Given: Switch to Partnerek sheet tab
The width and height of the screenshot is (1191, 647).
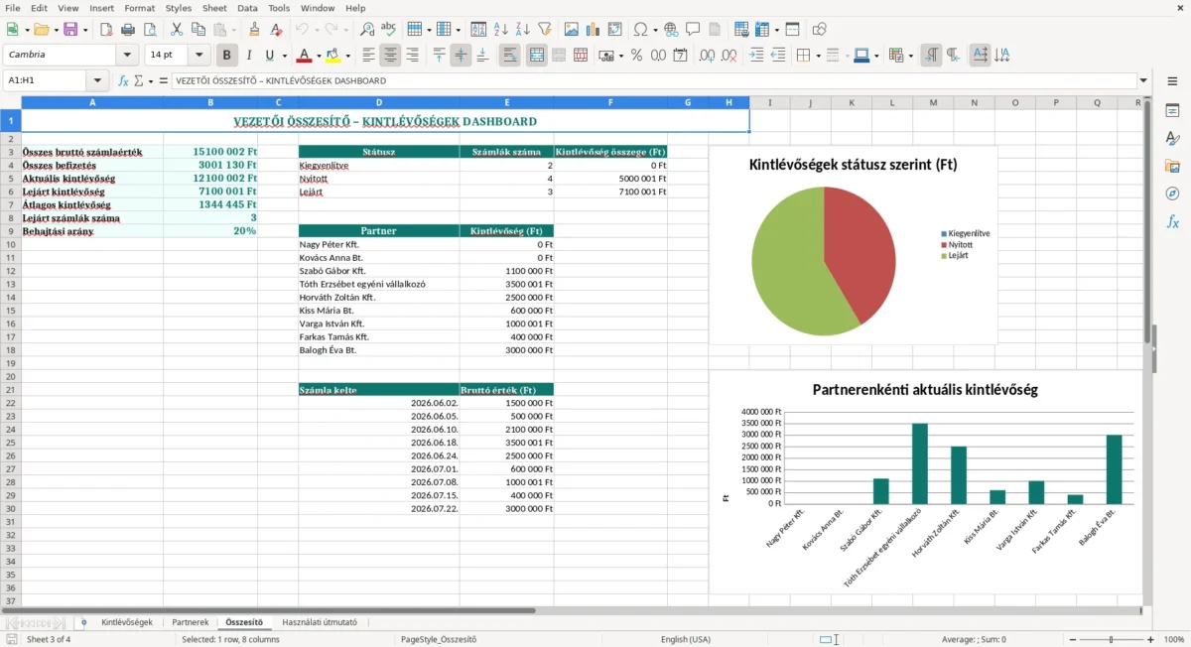Looking at the screenshot, I should 191,622.
